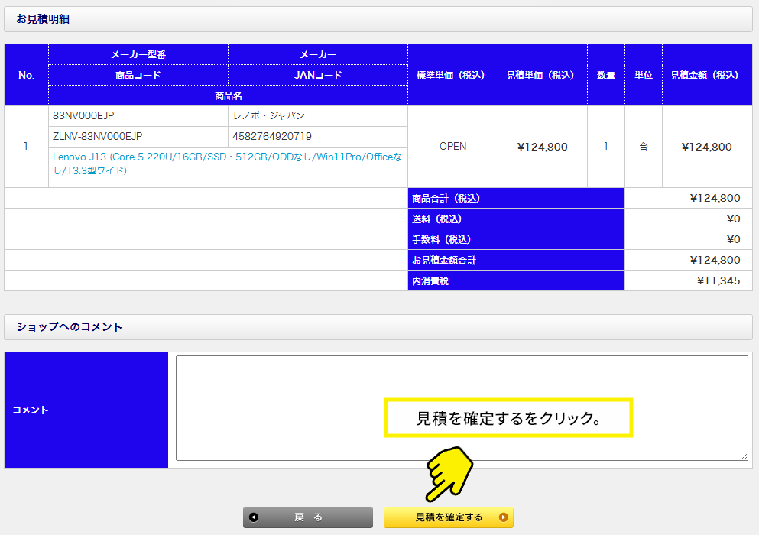Click the yellow 見積を確定するをクリック callout
759x535 pixels.
point(508,418)
